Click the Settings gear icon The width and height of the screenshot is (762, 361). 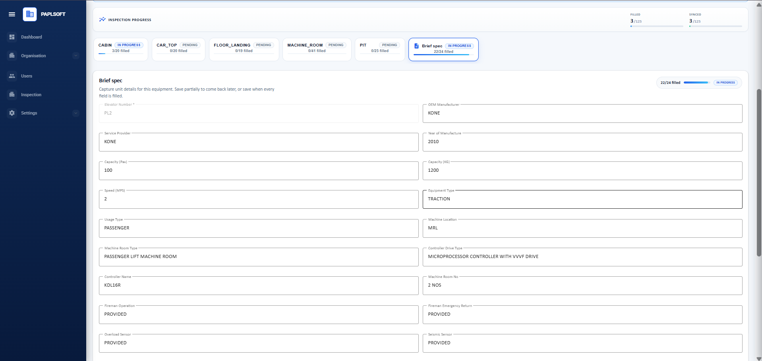(x=12, y=113)
